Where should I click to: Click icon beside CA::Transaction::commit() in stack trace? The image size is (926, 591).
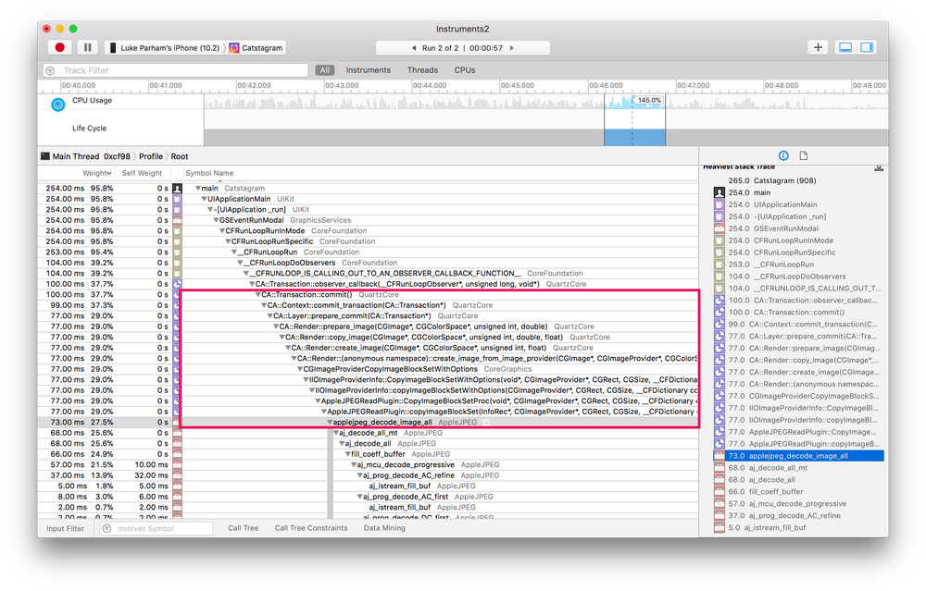click(719, 312)
